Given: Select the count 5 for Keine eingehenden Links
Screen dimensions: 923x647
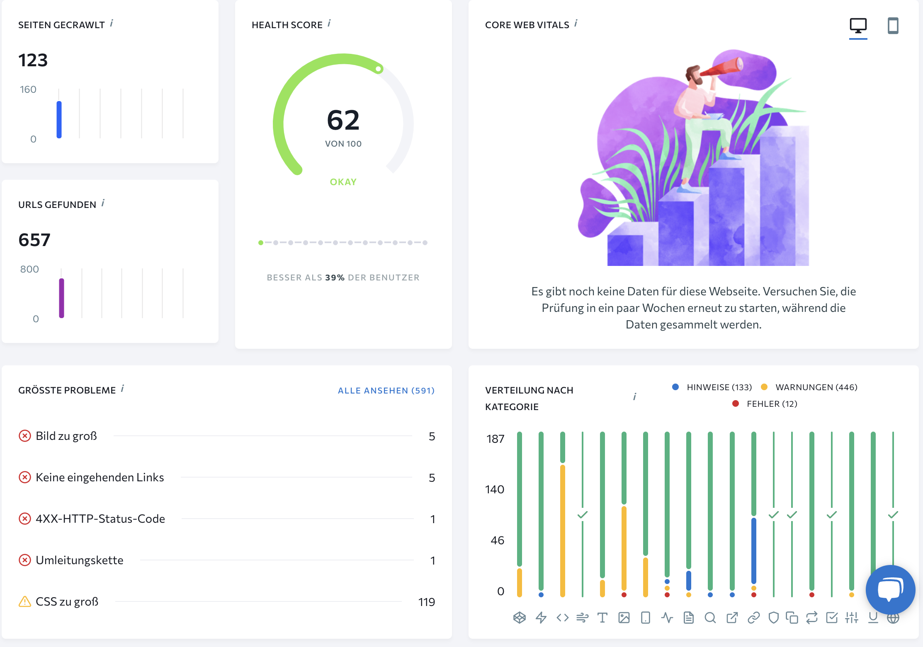Looking at the screenshot, I should coord(432,478).
